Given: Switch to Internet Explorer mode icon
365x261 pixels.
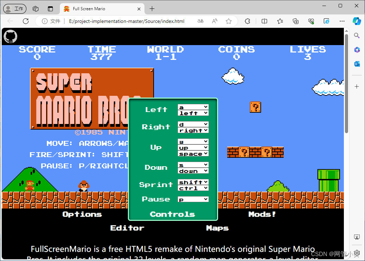Looking at the screenshot, I should (x=326, y=21).
